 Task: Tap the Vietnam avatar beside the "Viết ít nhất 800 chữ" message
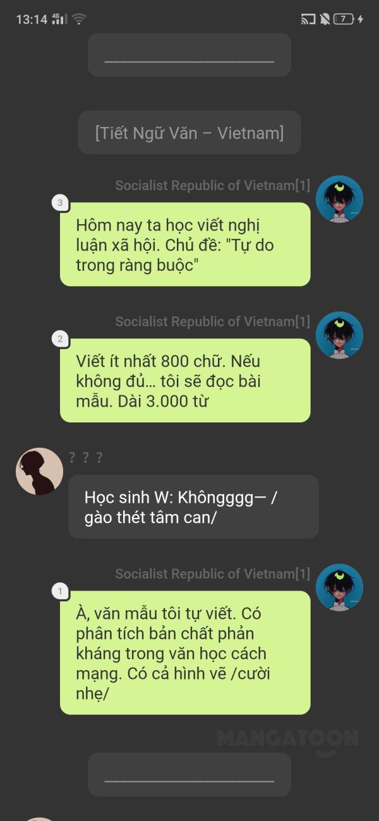point(339,335)
